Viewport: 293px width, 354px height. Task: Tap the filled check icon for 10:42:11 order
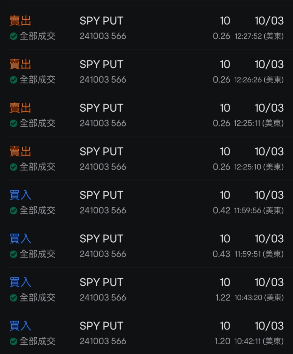click(x=13, y=341)
